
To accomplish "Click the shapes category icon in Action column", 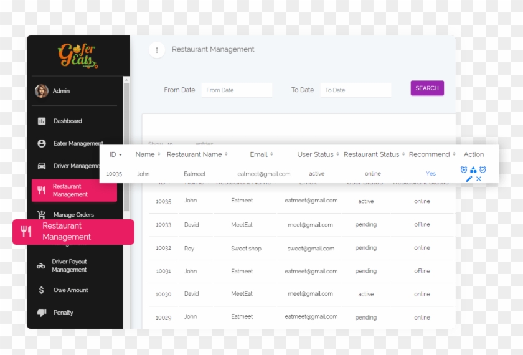I will [x=473, y=170].
